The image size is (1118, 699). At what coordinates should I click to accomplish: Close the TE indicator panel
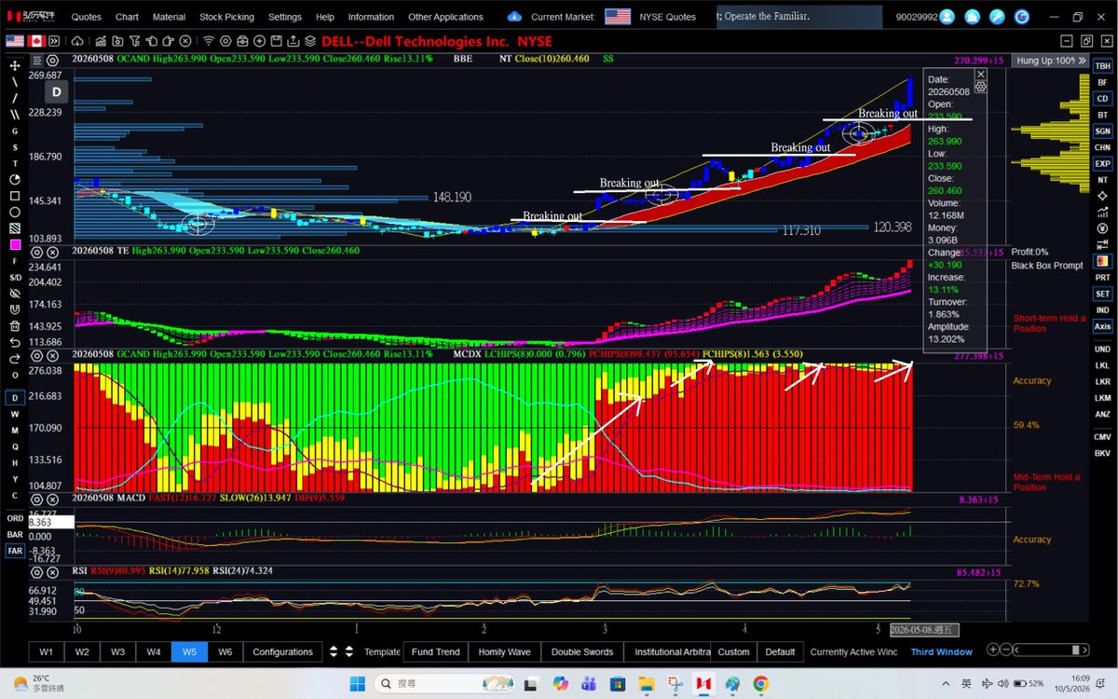tap(53, 252)
